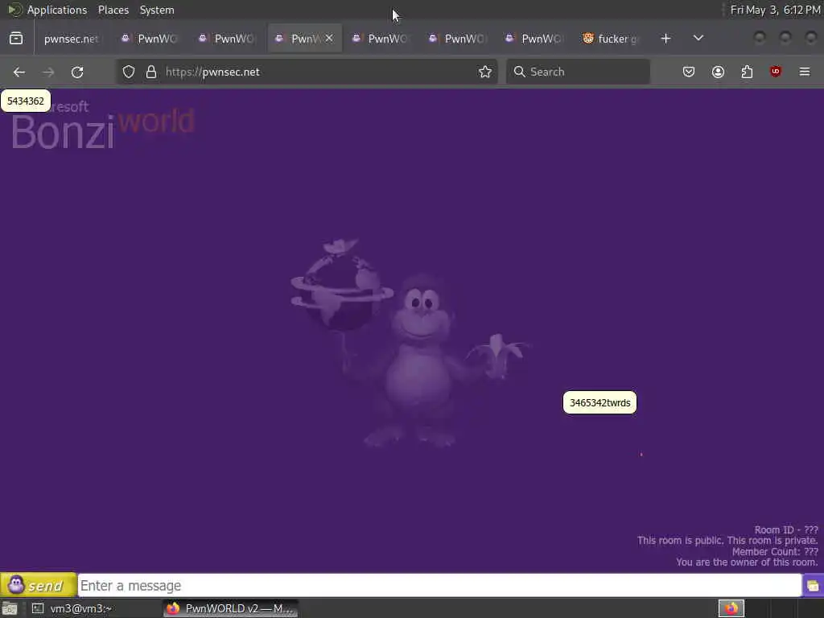Open the System menu

tap(157, 10)
